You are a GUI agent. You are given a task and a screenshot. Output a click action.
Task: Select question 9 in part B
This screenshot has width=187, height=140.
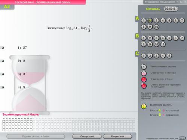[x=150, y=44]
